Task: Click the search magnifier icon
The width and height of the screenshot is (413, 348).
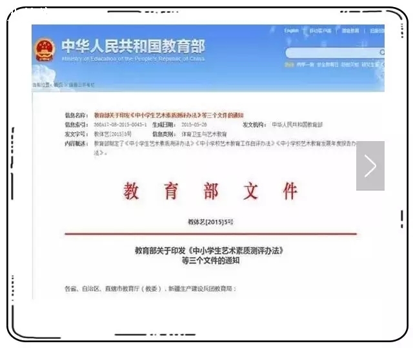Action: coord(382,53)
